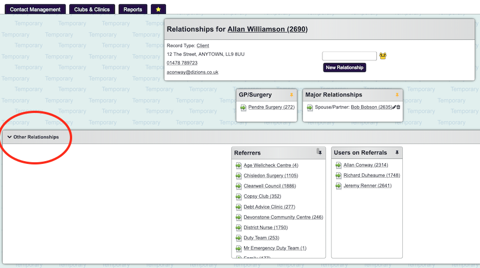Open the Allan Williamson (2690) record link
This screenshot has width=480, height=268.
point(267,29)
